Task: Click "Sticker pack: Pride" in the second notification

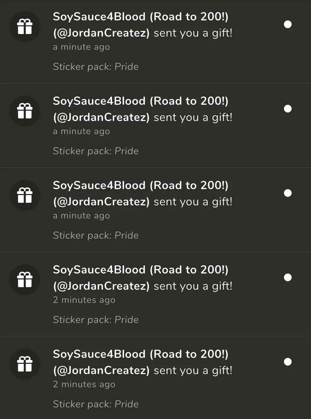Action: click(96, 151)
